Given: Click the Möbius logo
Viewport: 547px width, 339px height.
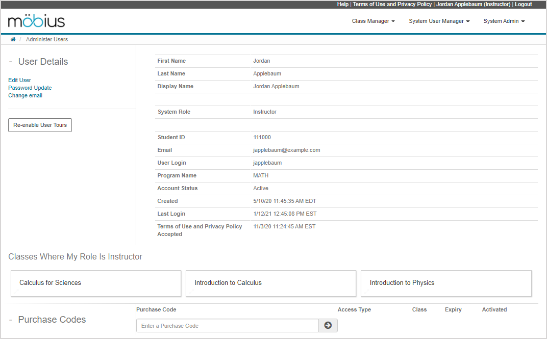Looking at the screenshot, I should [36, 21].
